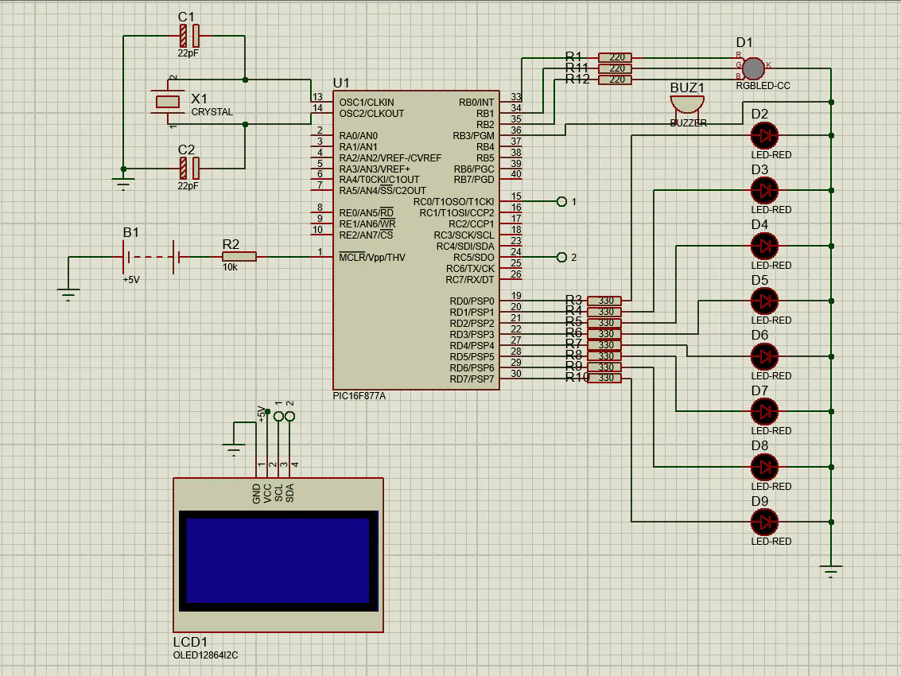The height and width of the screenshot is (676, 901).
Task: Click the OSC1/CLKIN pin label
Action: click(367, 103)
